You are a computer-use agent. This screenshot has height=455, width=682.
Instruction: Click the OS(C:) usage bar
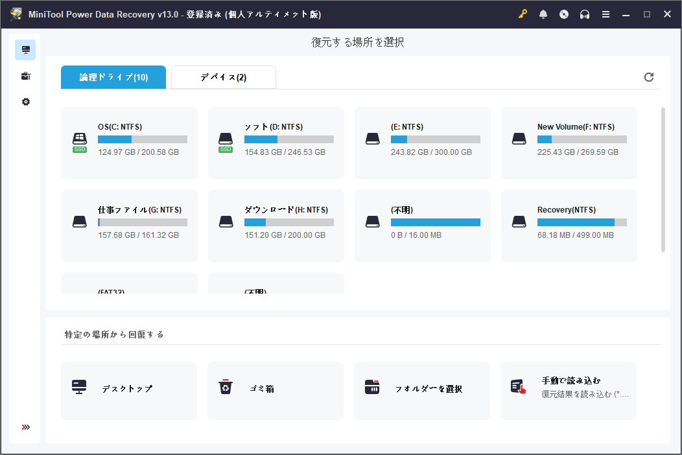[143, 139]
